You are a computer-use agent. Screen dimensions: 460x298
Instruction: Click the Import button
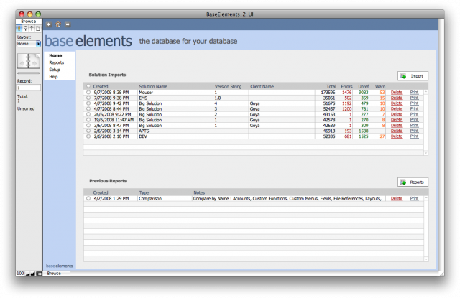[413, 76]
